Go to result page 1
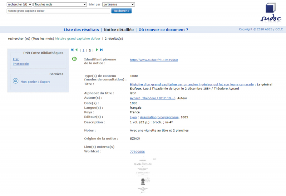Image resolution: width=286 pixels, height=196 pixels. tap(83, 50)
